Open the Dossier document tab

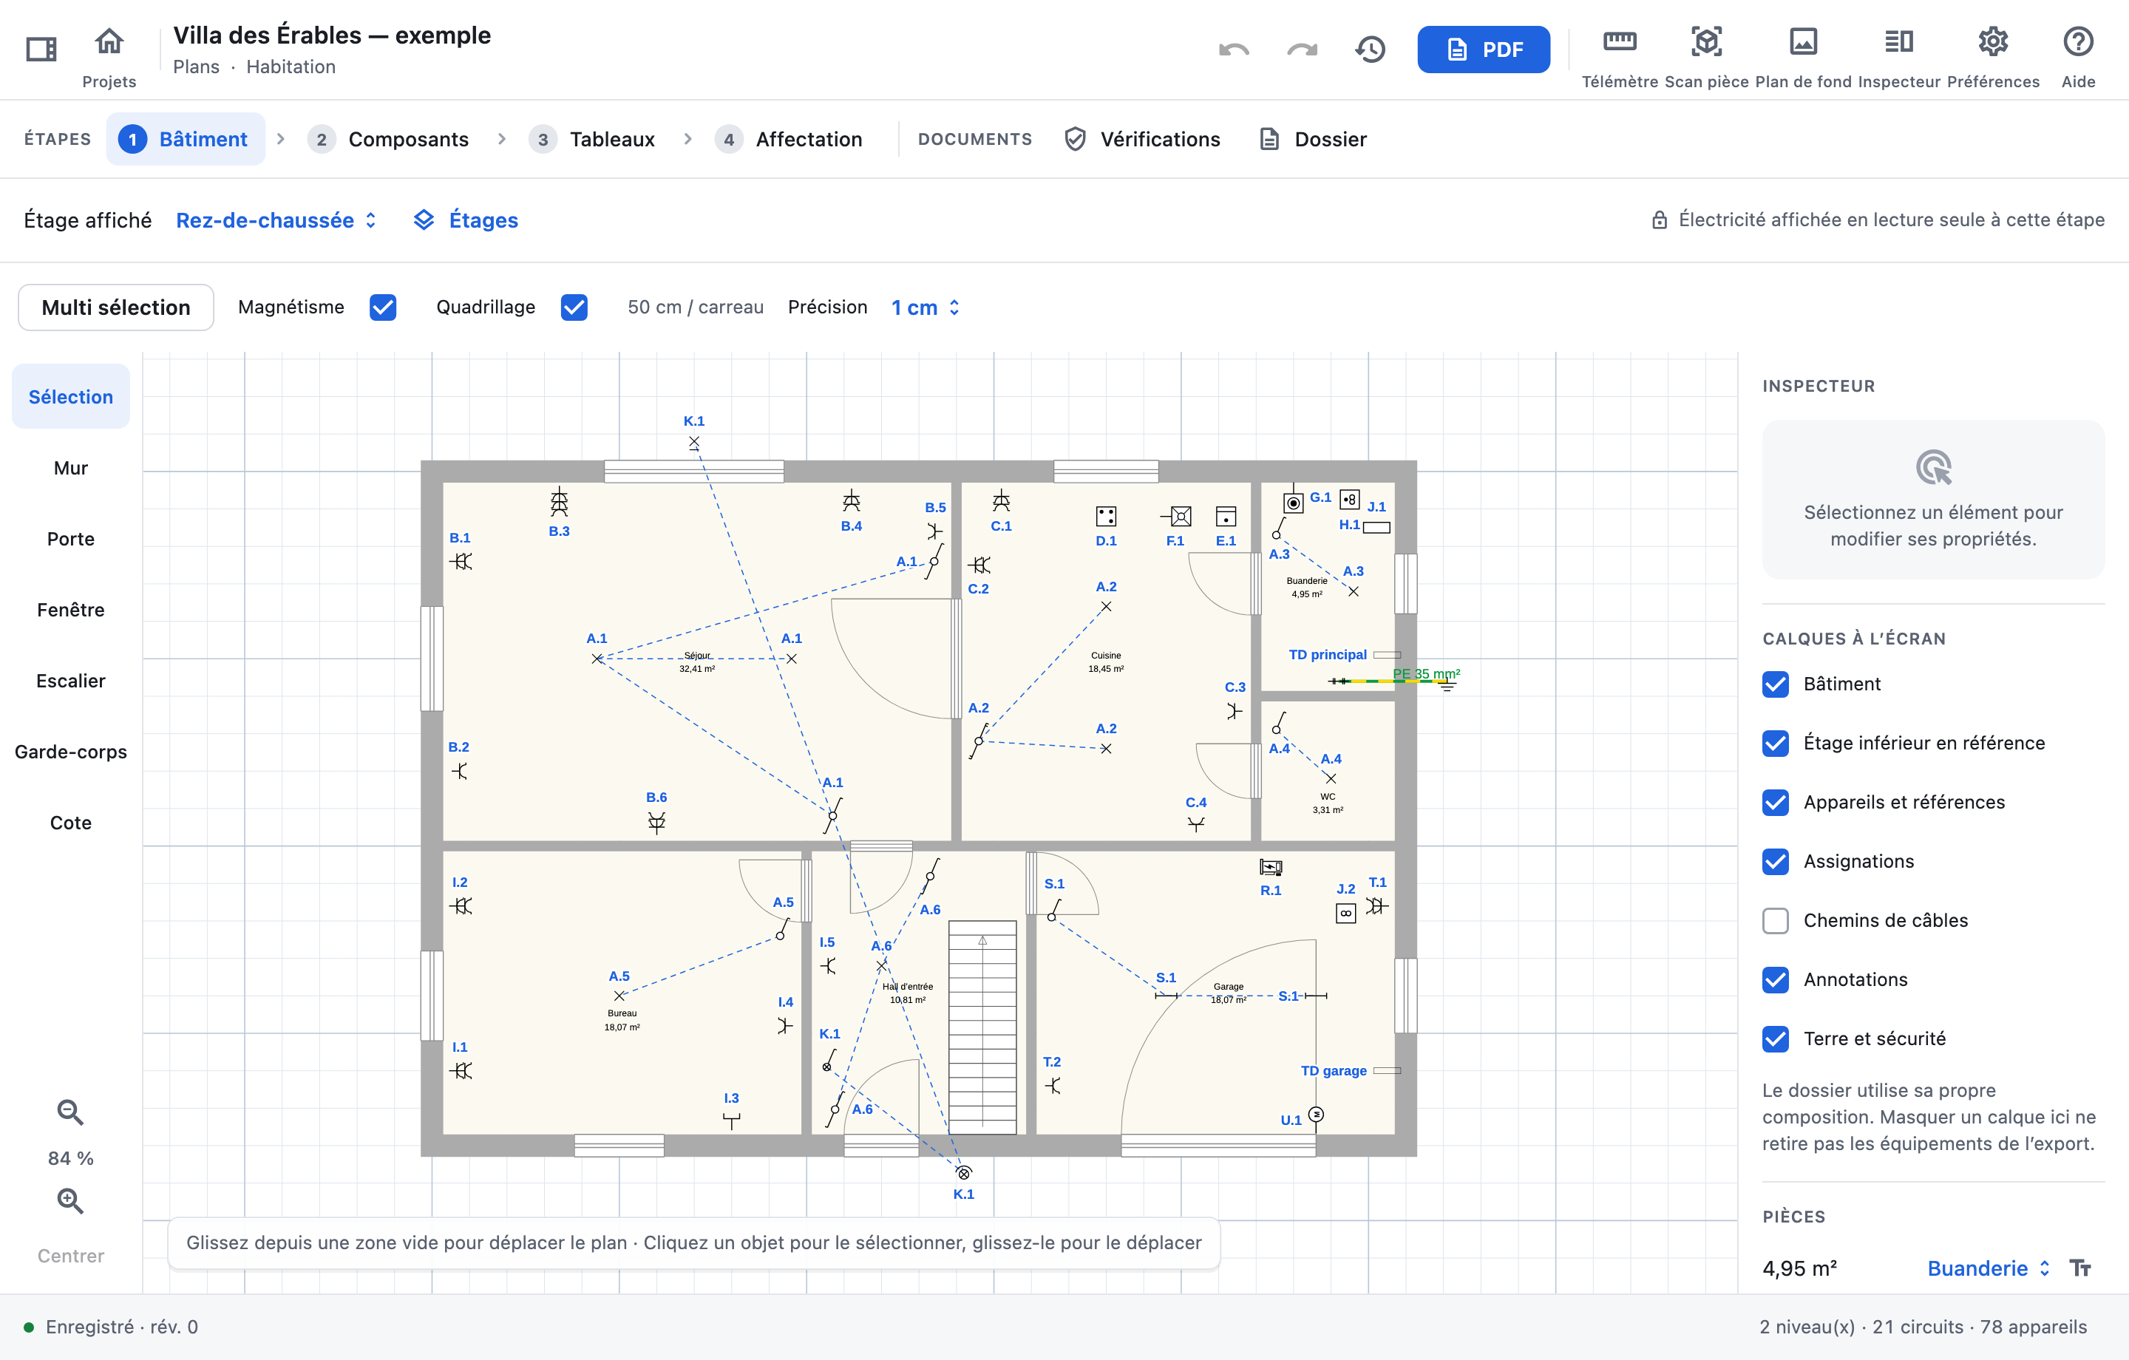1313,139
